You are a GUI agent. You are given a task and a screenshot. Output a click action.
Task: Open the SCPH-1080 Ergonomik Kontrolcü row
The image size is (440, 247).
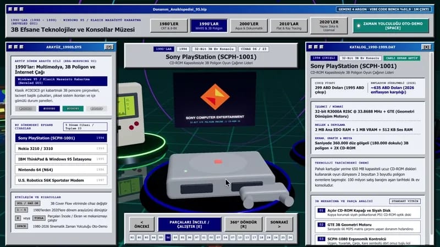pyautogui.click(x=367, y=240)
